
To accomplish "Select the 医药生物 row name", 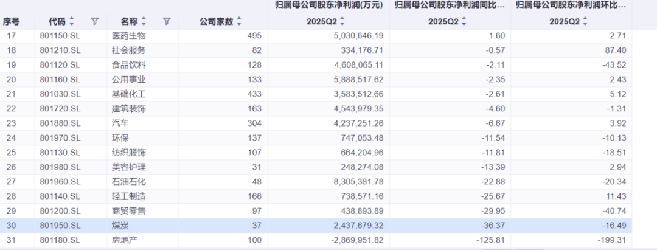I will coord(129,36).
